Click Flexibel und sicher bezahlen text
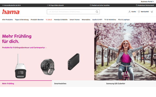The height and width of the screenshot is (97, 156). (x=101, y=5)
